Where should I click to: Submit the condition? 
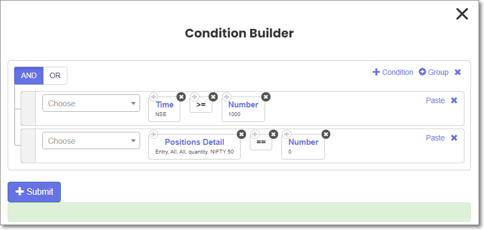pyautogui.click(x=34, y=192)
